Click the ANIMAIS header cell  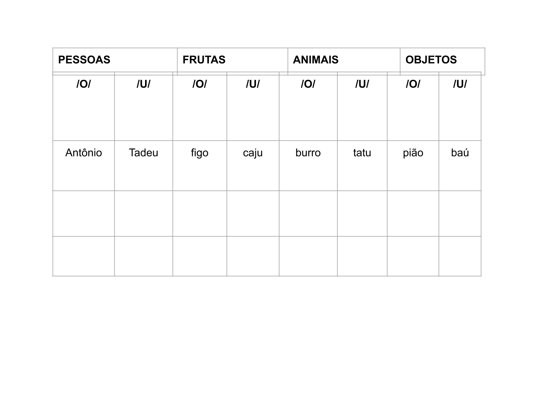coord(316,60)
